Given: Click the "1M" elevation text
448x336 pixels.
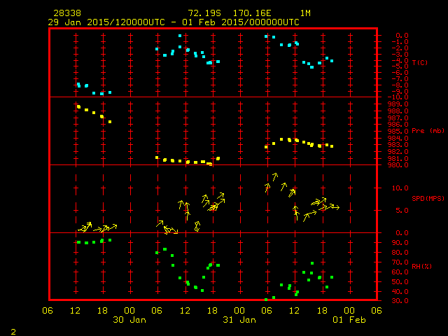Looking at the screenshot, I should click(x=305, y=13).
